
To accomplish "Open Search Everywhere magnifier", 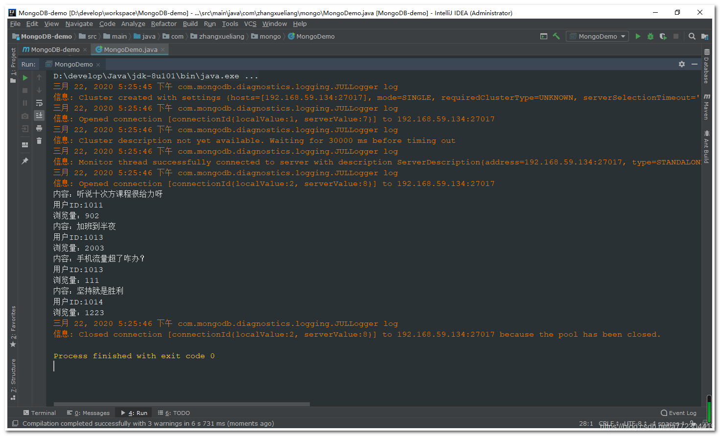I will [692, 36].
